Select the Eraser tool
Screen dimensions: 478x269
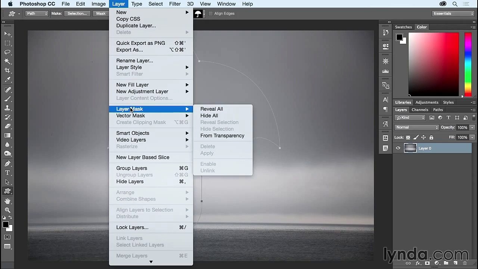(7, 126)
